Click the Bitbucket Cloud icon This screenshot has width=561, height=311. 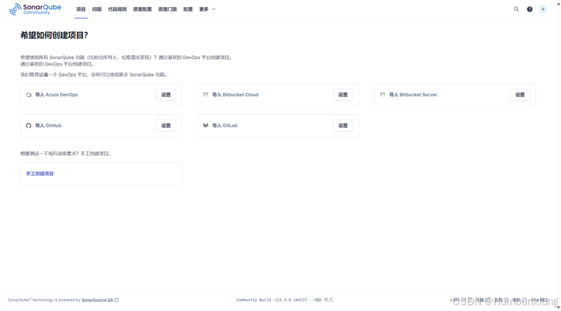pos(206,95)
